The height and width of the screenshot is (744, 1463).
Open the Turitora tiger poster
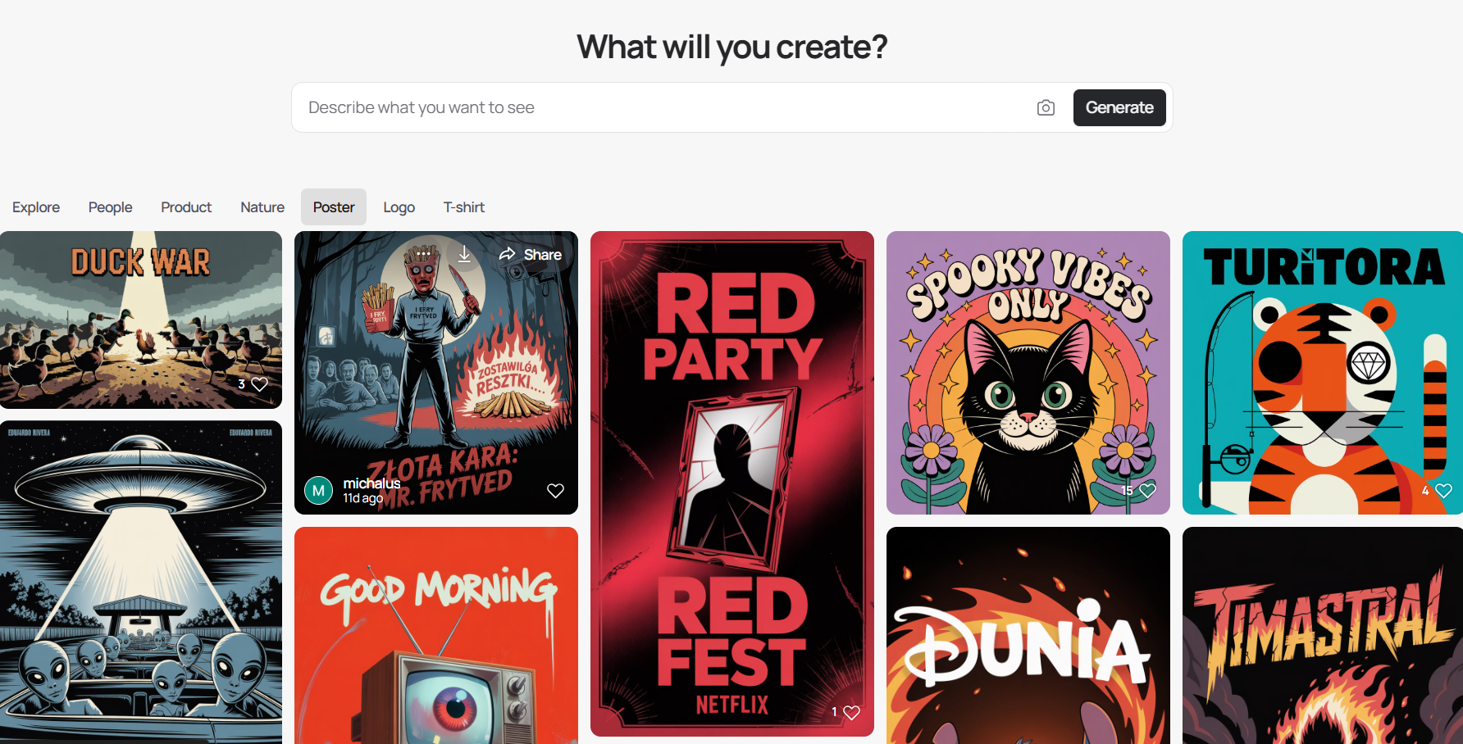coord(1323,373)
